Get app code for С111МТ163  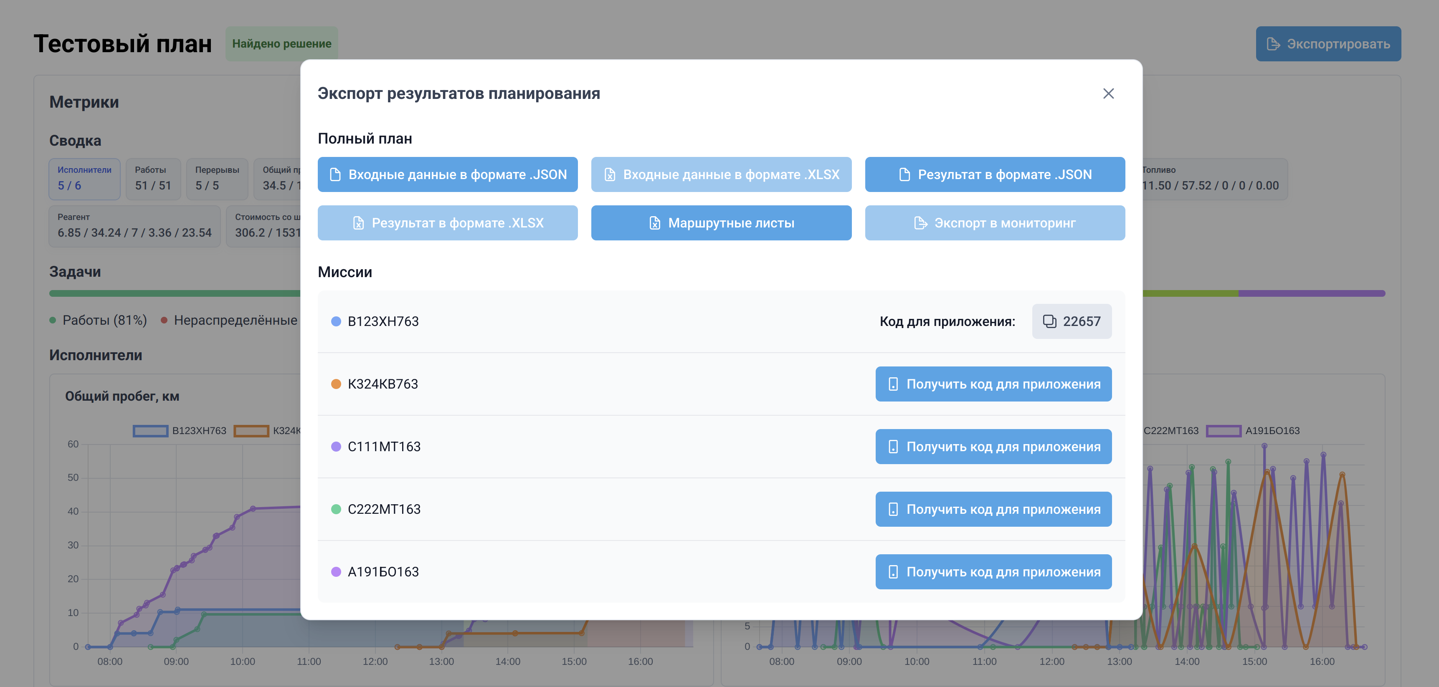[993, 446]
